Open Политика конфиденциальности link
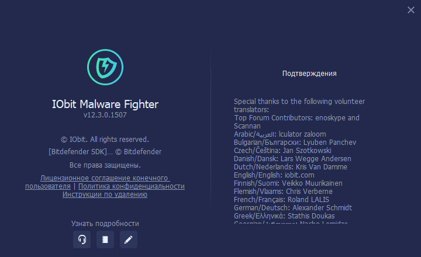The image size is (421, 257). (x=132, y=186)
